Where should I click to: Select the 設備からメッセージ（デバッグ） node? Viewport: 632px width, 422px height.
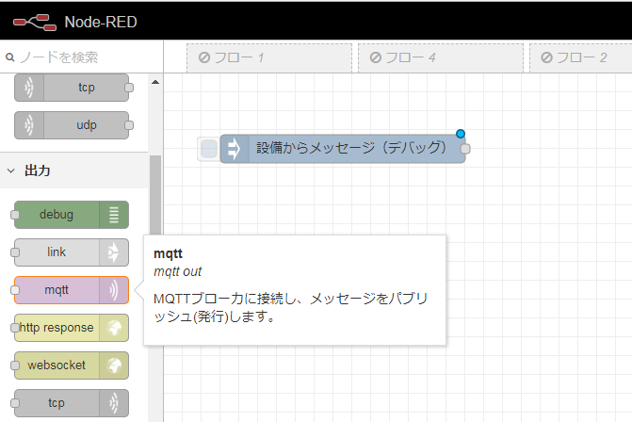tap(343, 149)
